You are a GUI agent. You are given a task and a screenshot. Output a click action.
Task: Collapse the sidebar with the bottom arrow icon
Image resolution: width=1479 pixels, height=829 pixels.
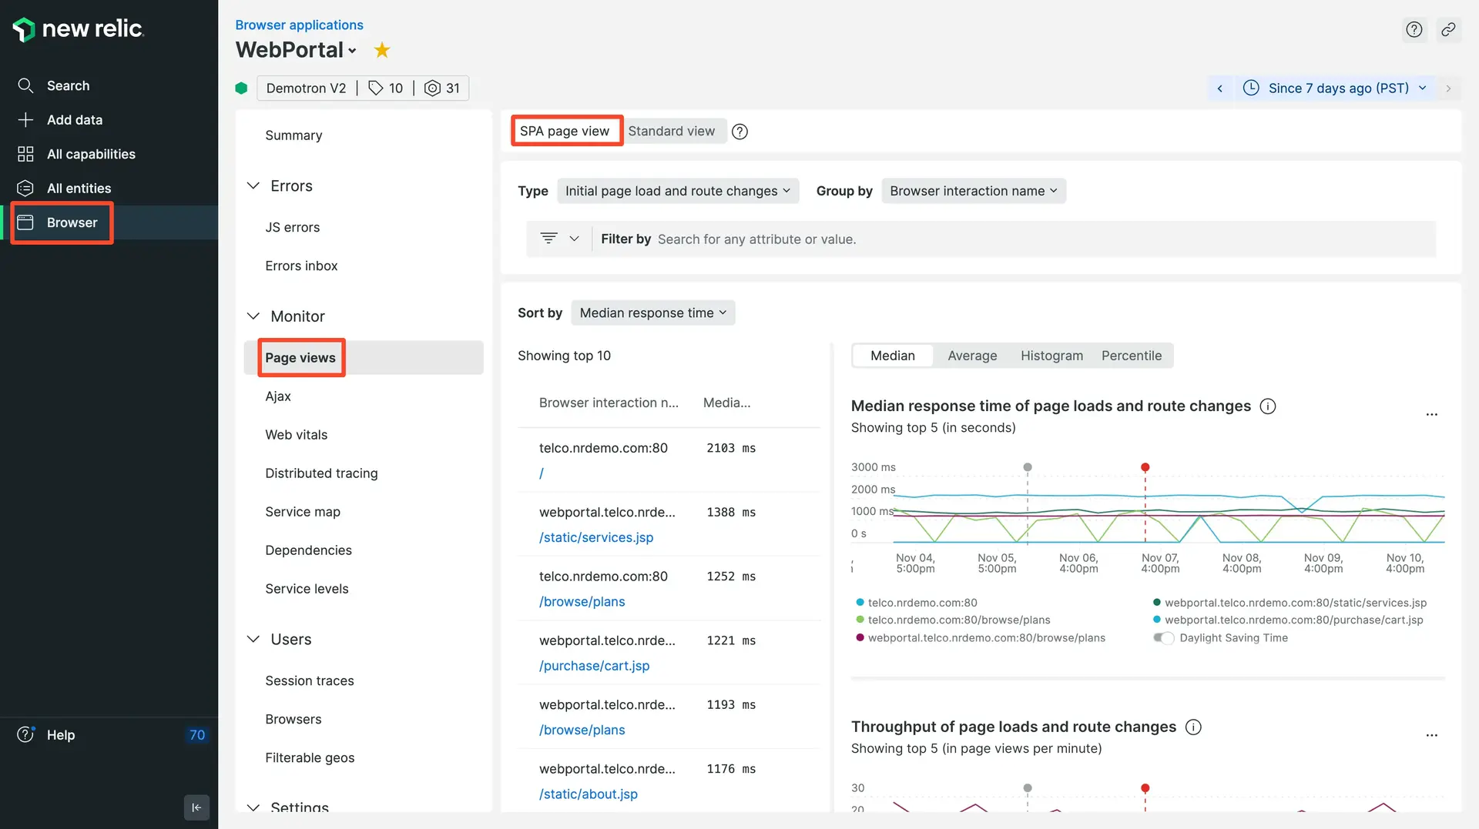click(x=196, y=807)
